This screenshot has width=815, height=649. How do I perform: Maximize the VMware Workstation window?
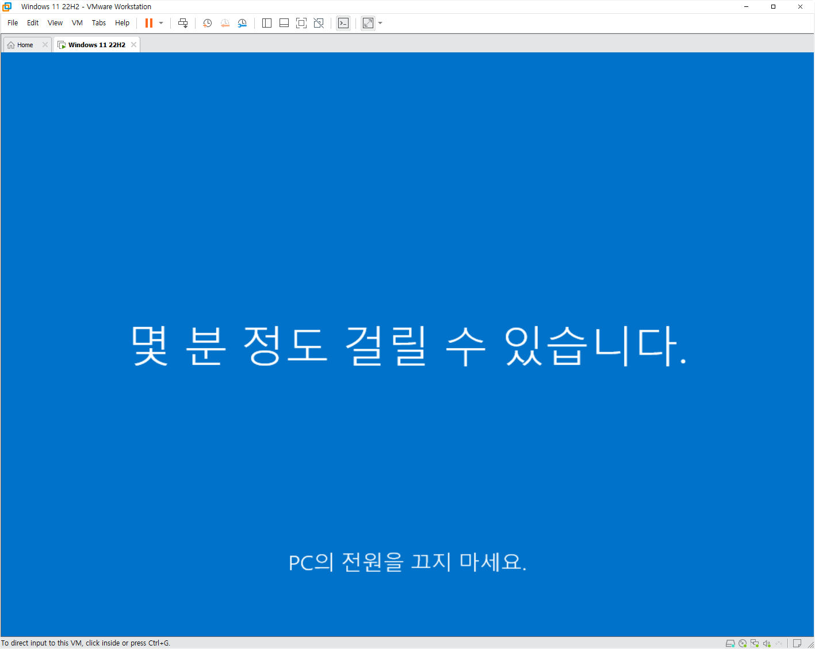(774, 7)
